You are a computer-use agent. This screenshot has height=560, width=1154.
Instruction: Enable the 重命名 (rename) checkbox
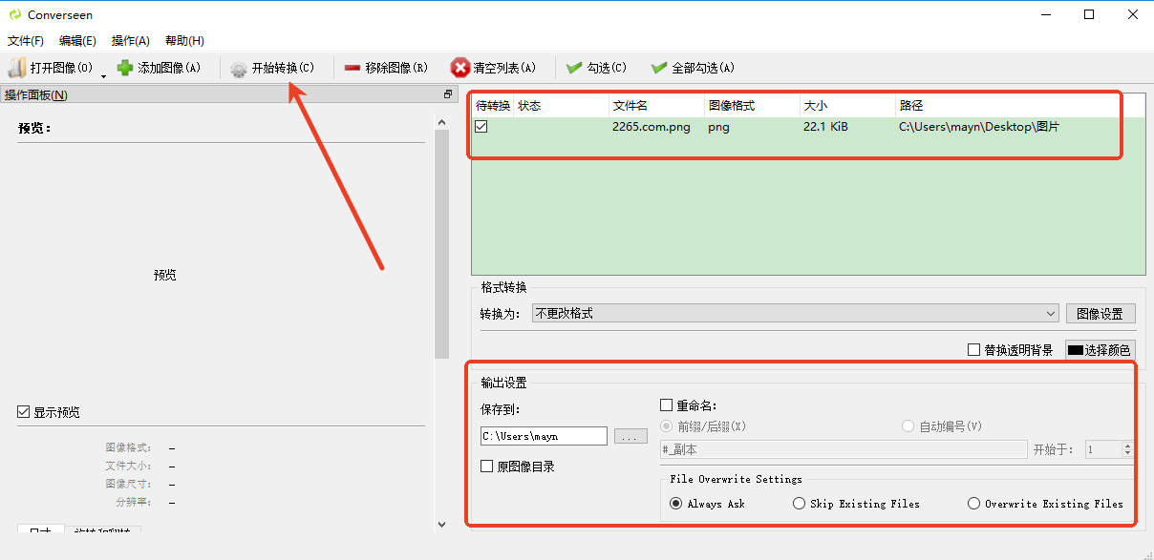[667, 405]
